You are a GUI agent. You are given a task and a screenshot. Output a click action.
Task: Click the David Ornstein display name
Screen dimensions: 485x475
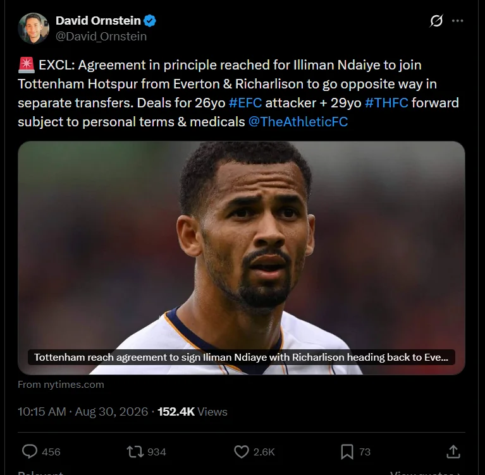point(98,21)
